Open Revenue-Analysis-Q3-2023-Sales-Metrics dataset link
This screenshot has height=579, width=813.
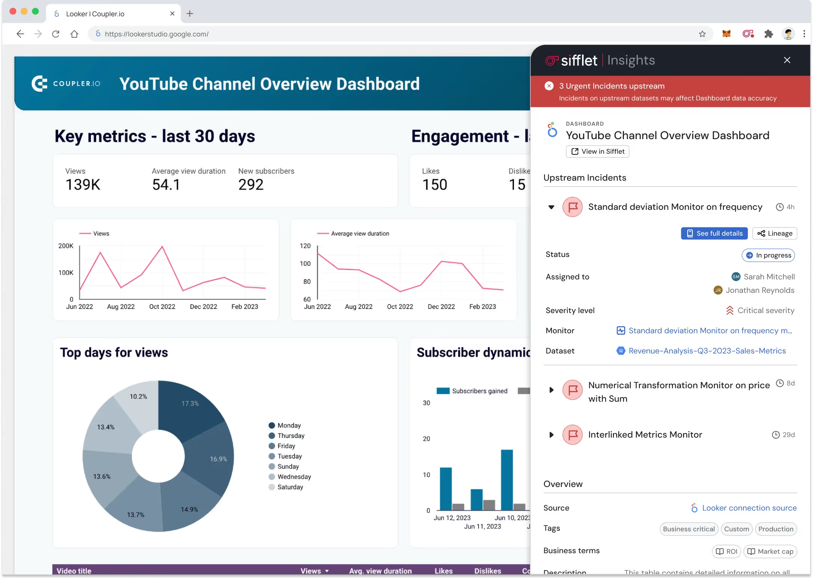coord(707,351)
